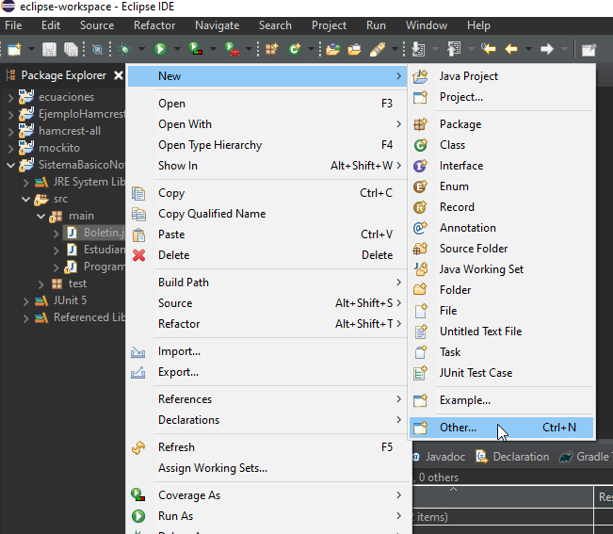The image size is (613, 534).
Task: Collapse the src folder node
Action: pos(25,200)
